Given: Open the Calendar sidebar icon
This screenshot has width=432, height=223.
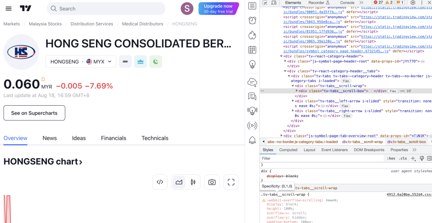Looking at the screenshot, I should (252, 50).
